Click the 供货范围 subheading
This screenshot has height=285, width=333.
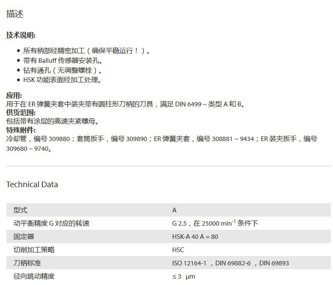[21, 113]
